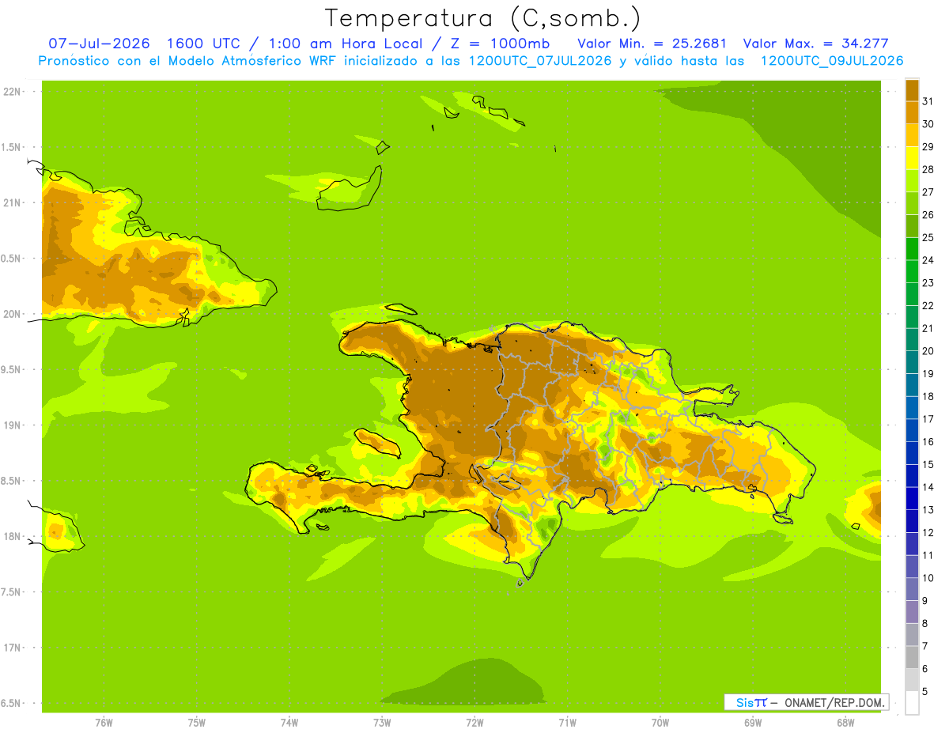The image size is (949, 733).
Task: Click the date text "07-Jul-2026"
Action: (x=100, y=43)
